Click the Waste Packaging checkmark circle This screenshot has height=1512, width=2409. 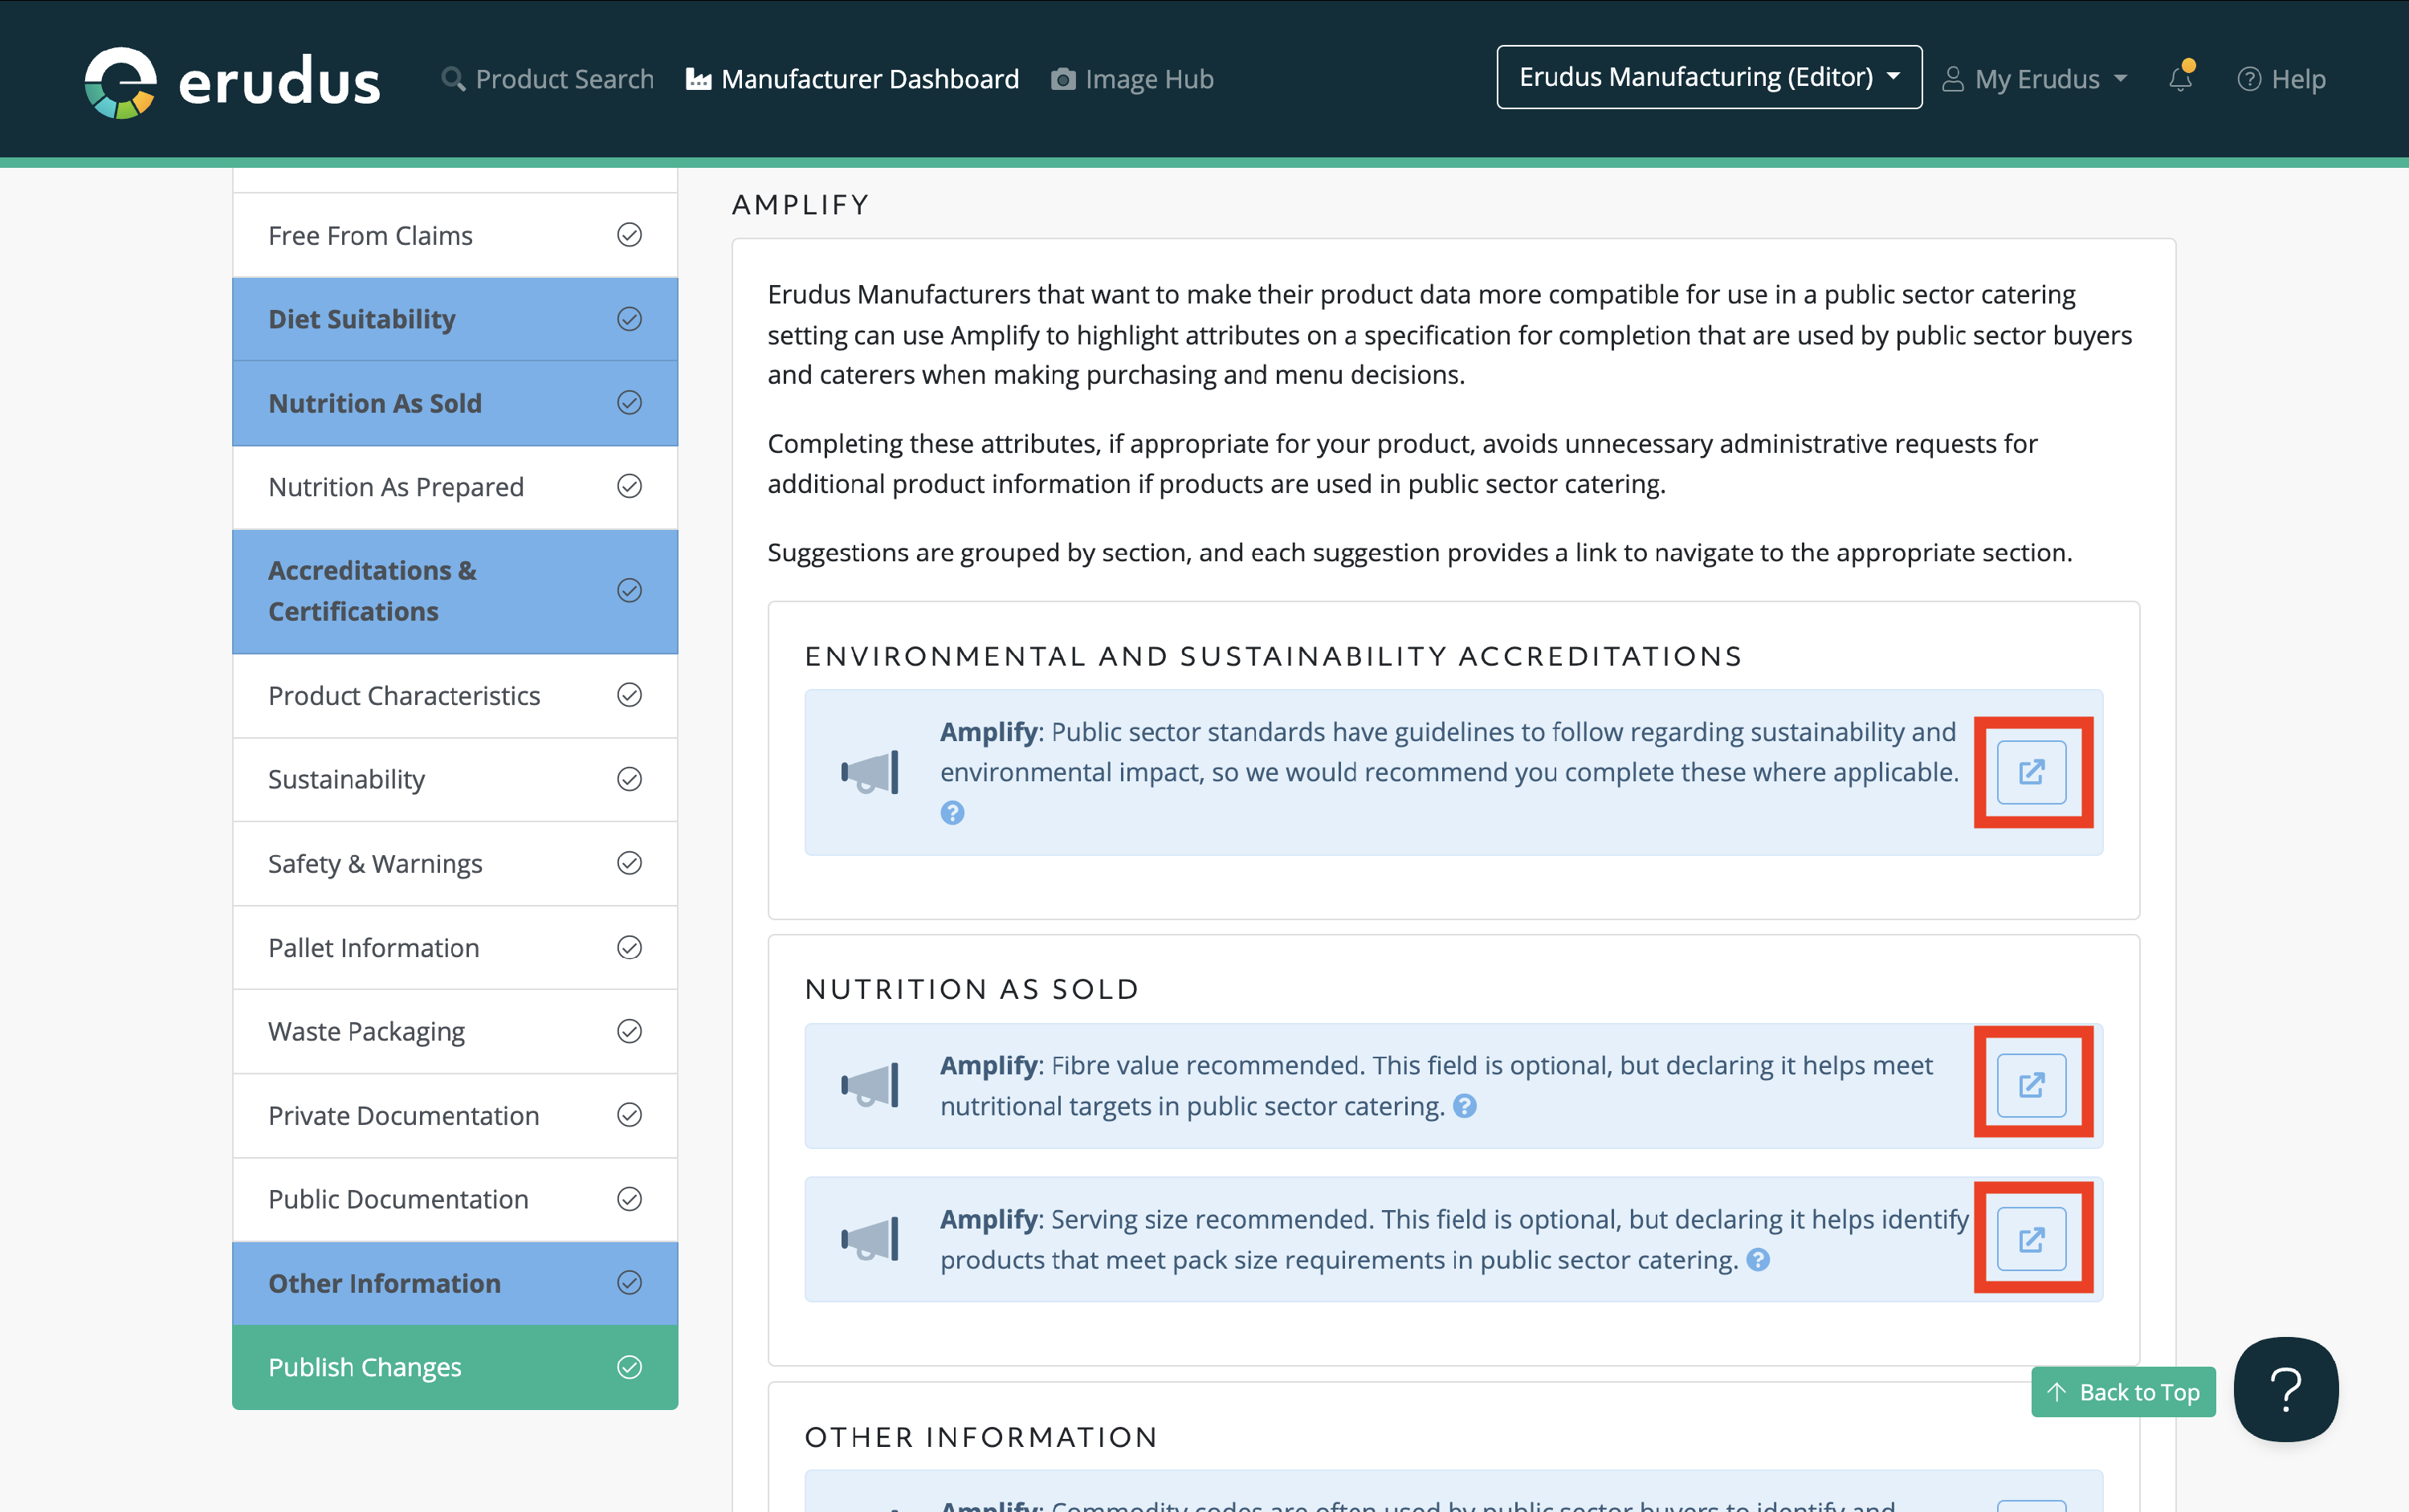(x=629, y=1031)
